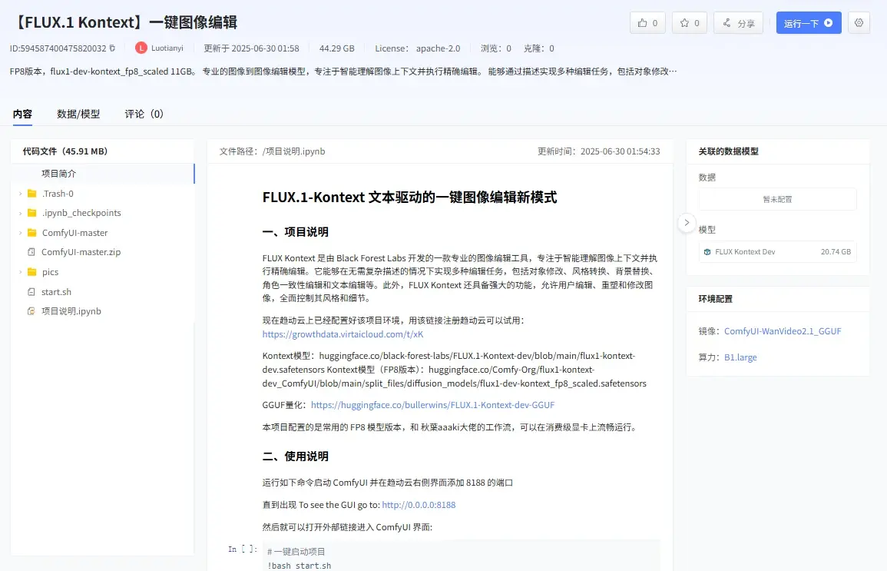
Task: Click the apache-2.0 license text
Action: point(438,48)
